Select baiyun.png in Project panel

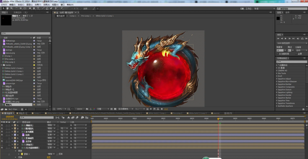pyautogui.click(x=10, y=53)
